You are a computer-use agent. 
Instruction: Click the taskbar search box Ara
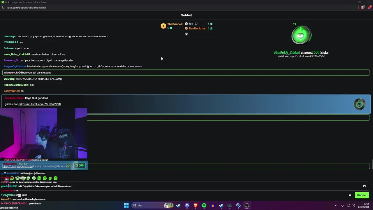pyautogui.click(x=152, y=205)
